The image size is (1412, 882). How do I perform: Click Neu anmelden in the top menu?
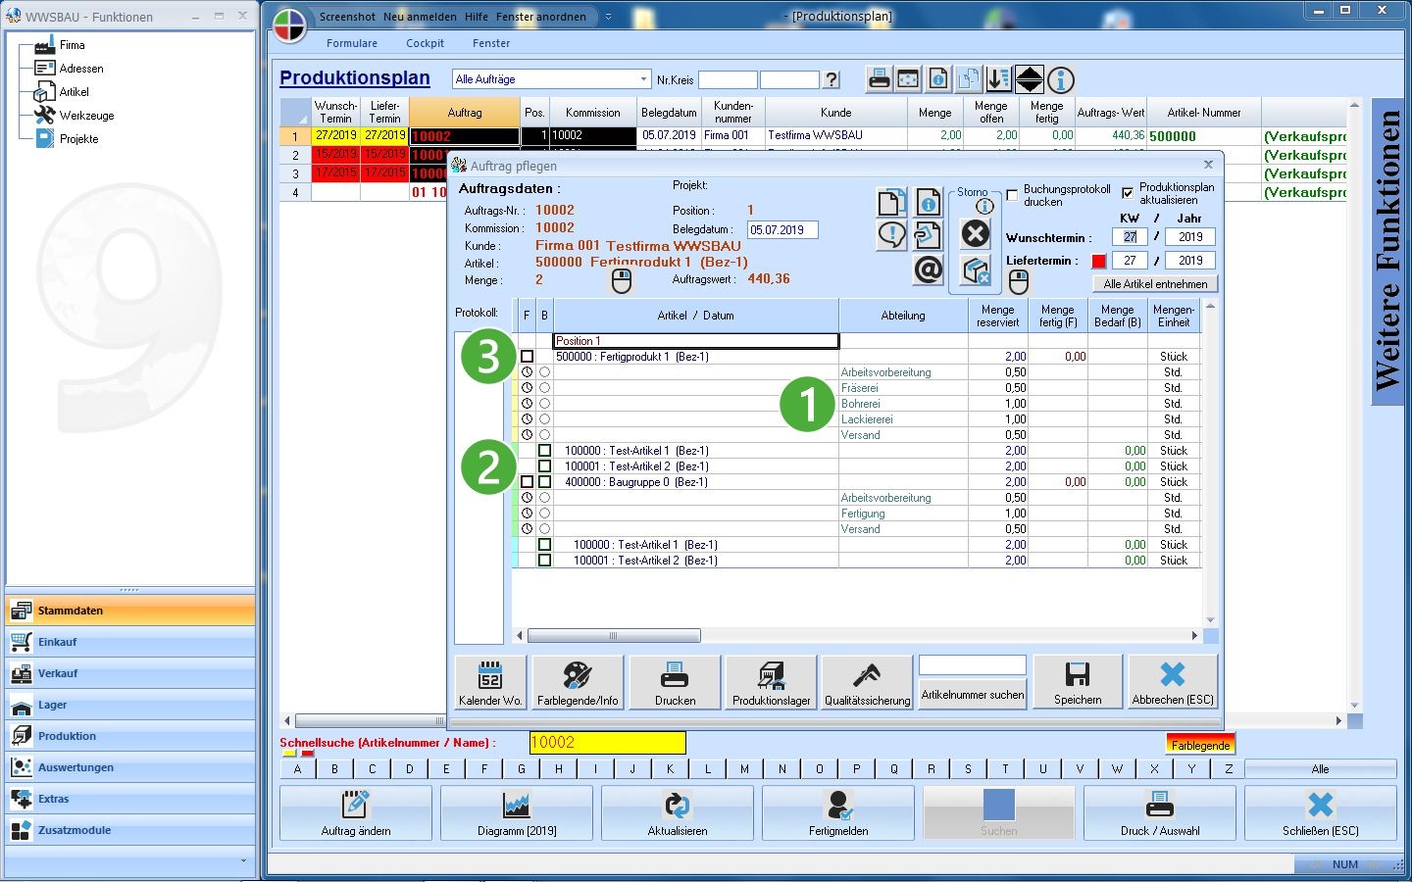pos(420,17)
